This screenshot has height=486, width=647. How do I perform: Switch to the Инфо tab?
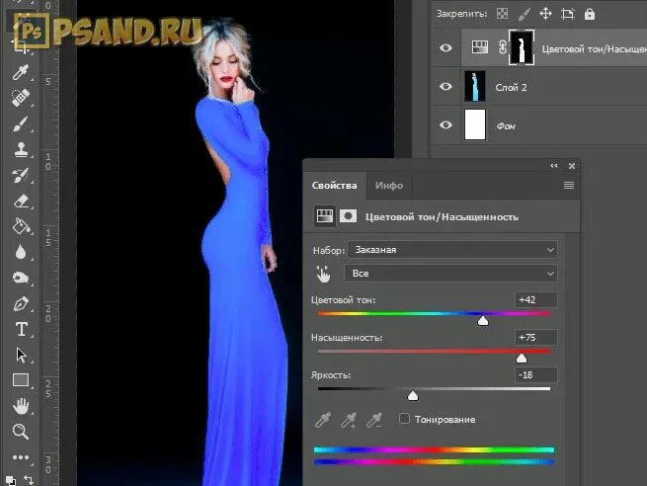coord(389,186)
